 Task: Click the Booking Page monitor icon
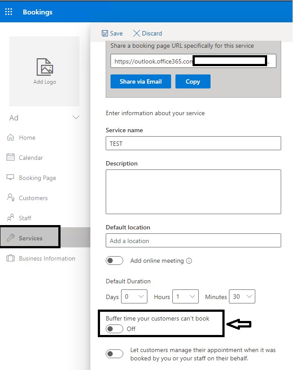[11, 177]
